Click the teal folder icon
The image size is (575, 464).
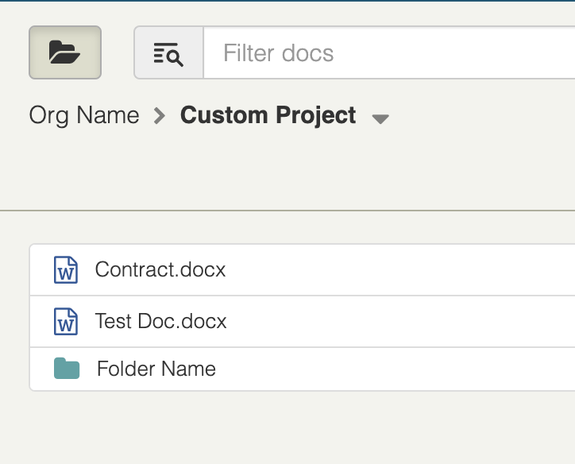(67, 369)
